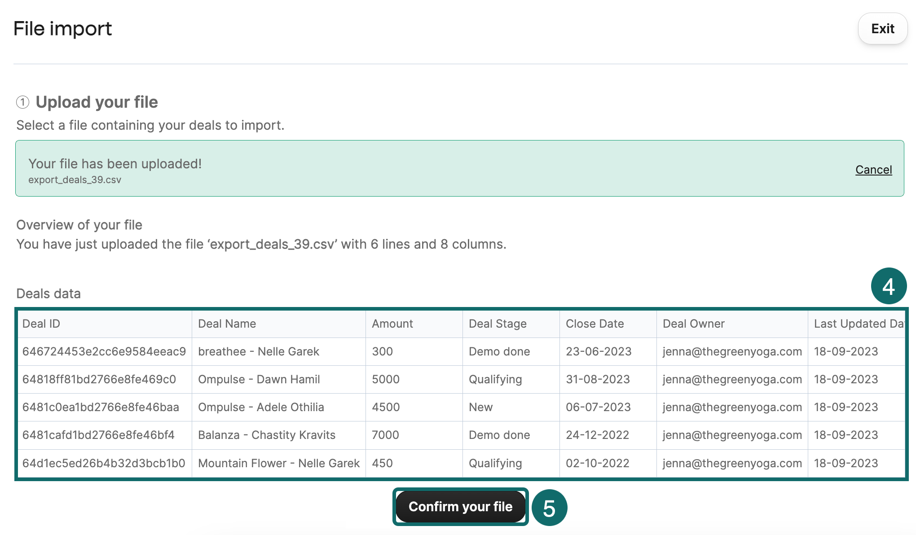Select the row for Ompulse - Dawn Hamil
916x535 pixels.
point(259,379)
